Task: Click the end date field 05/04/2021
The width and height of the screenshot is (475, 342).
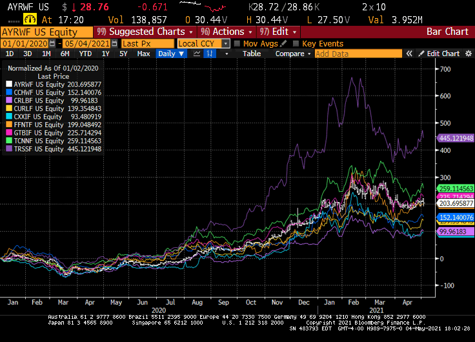Action: (87, 44)
